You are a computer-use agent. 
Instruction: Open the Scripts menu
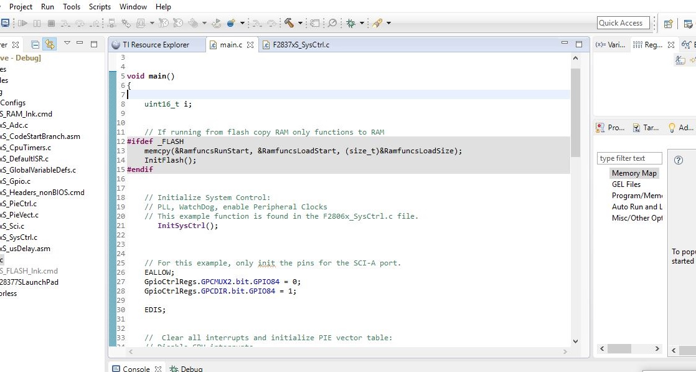(100, 7)
